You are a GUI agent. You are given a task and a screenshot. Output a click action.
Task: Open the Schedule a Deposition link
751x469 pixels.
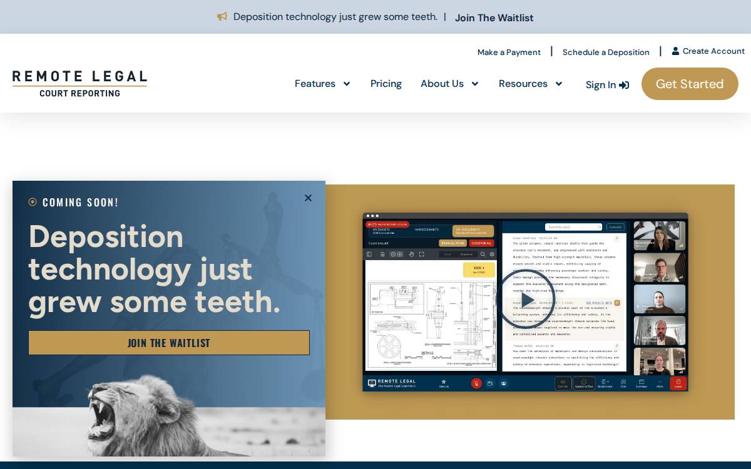(606, 52)
